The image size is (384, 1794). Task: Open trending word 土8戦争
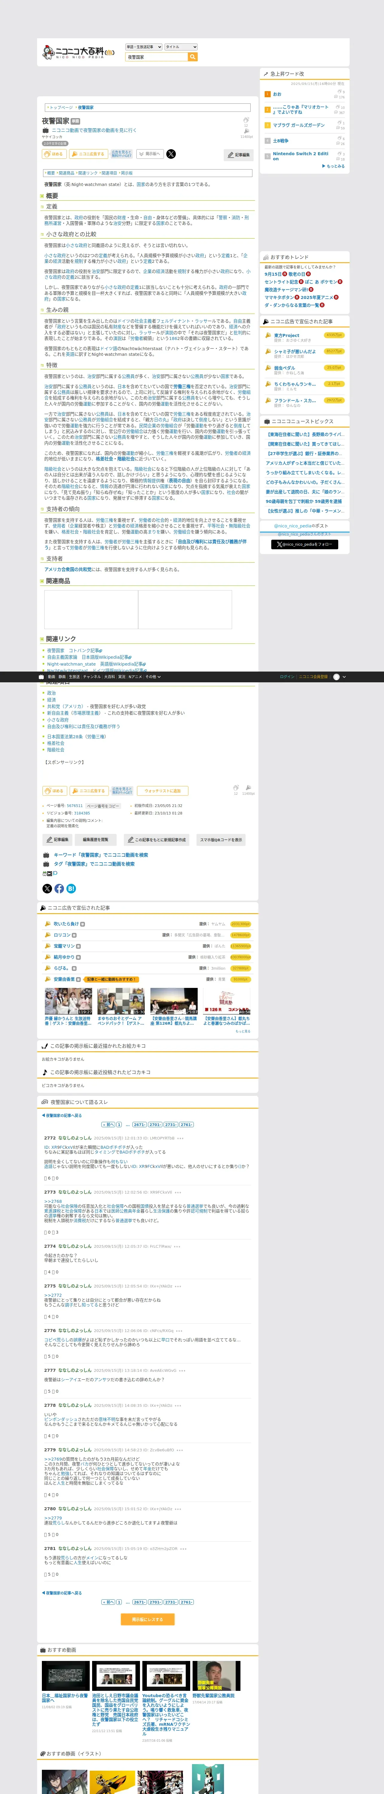point(280,141)
